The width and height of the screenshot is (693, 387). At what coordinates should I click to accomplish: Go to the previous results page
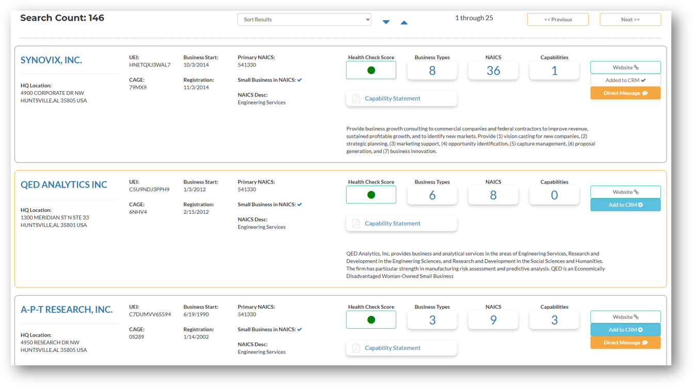[x=558, y=20]
